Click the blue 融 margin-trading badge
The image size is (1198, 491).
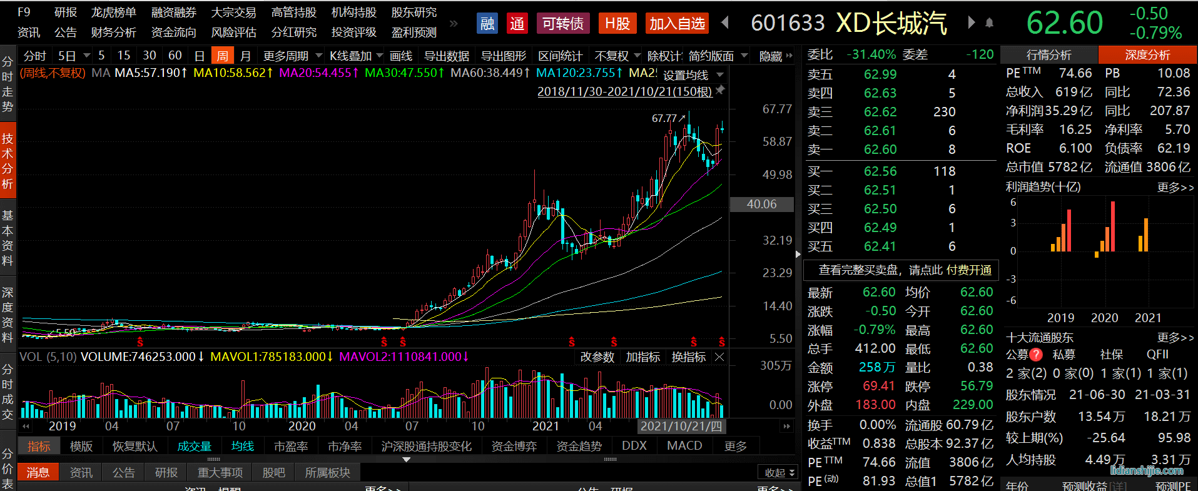(487, 24)
